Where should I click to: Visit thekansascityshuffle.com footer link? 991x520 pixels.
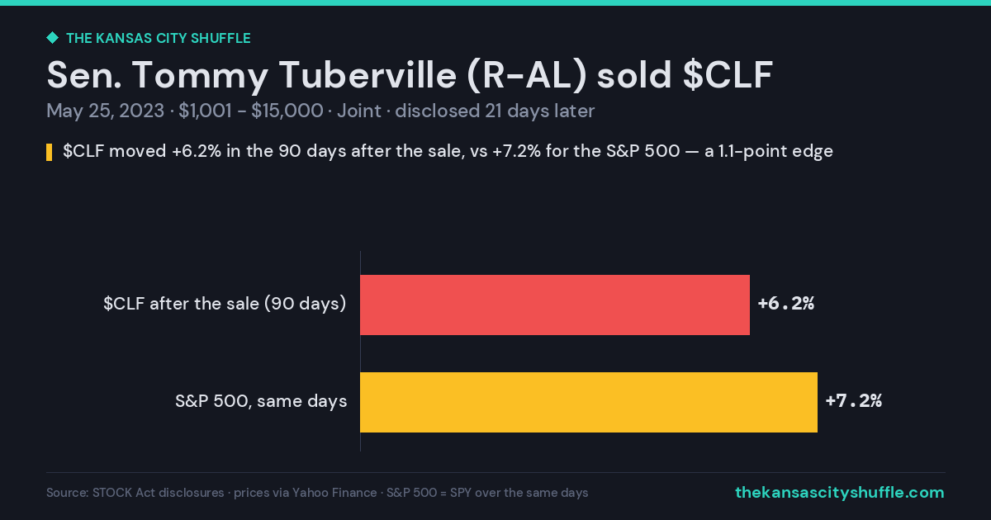coord(840,493)
